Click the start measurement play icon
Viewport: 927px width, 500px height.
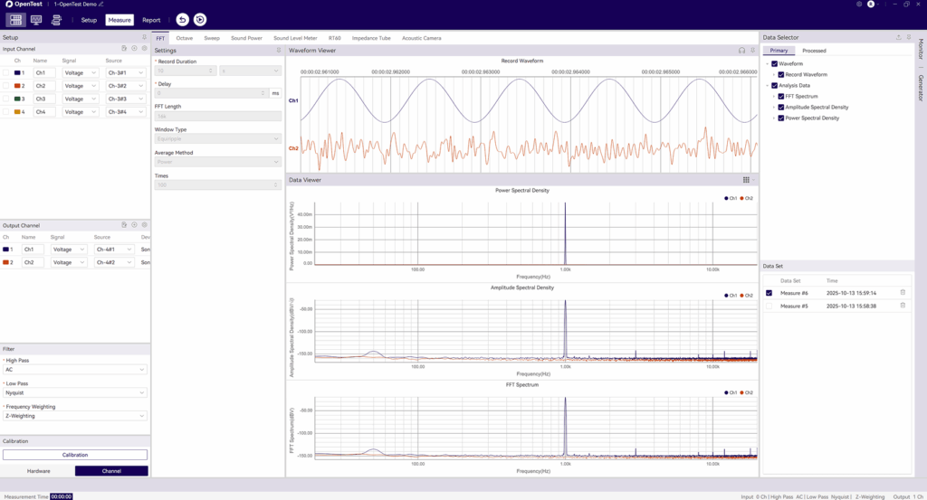click(200, 19)
